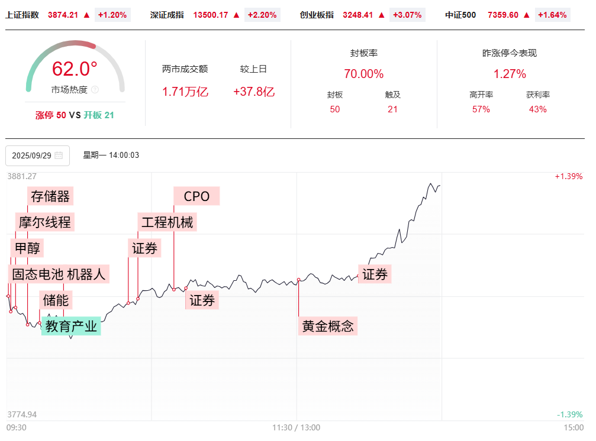Click the help icon beside 市场热度

click(95, 90)
